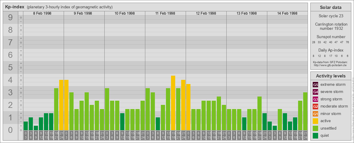
Task: Click the yellow bar for 11 Feb 21-24
Action: (x=183, y=105)
